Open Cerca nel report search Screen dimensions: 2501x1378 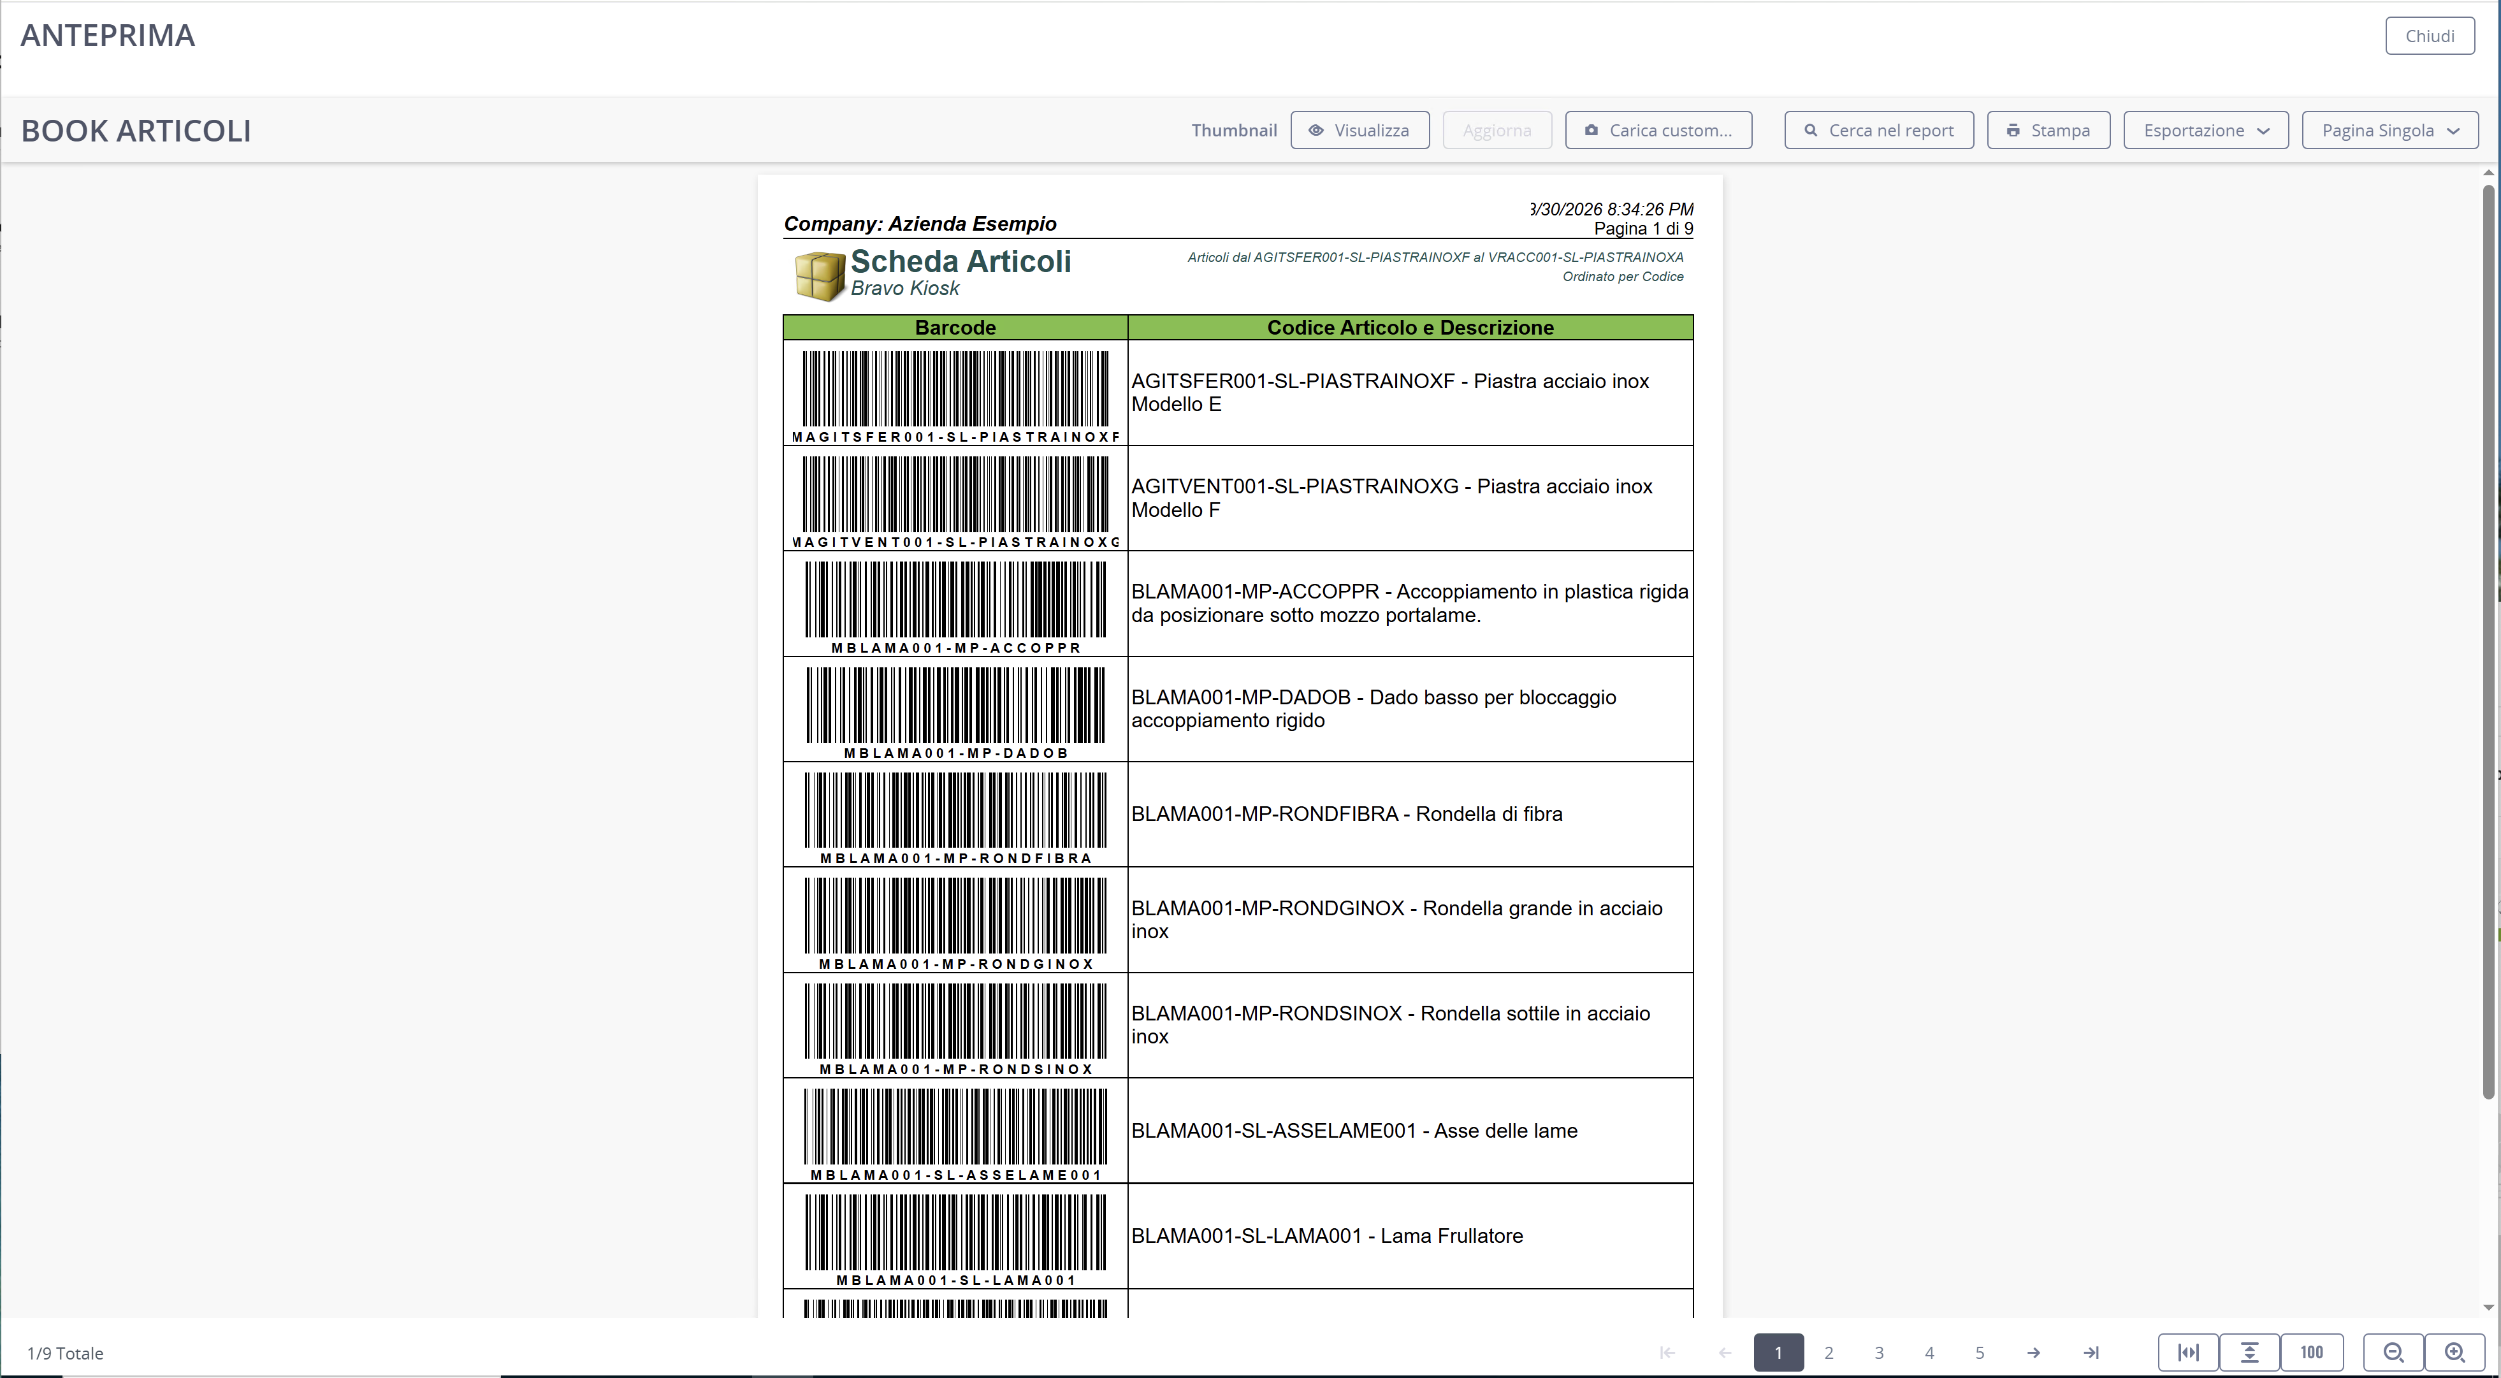1879,130
